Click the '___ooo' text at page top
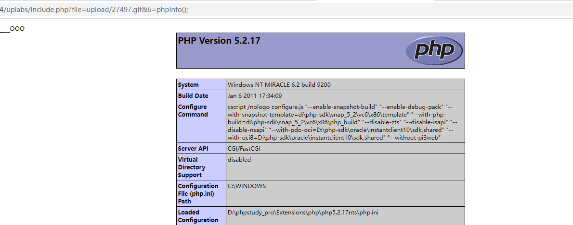The width and height of the screenshot is (573, 225). 13,28
